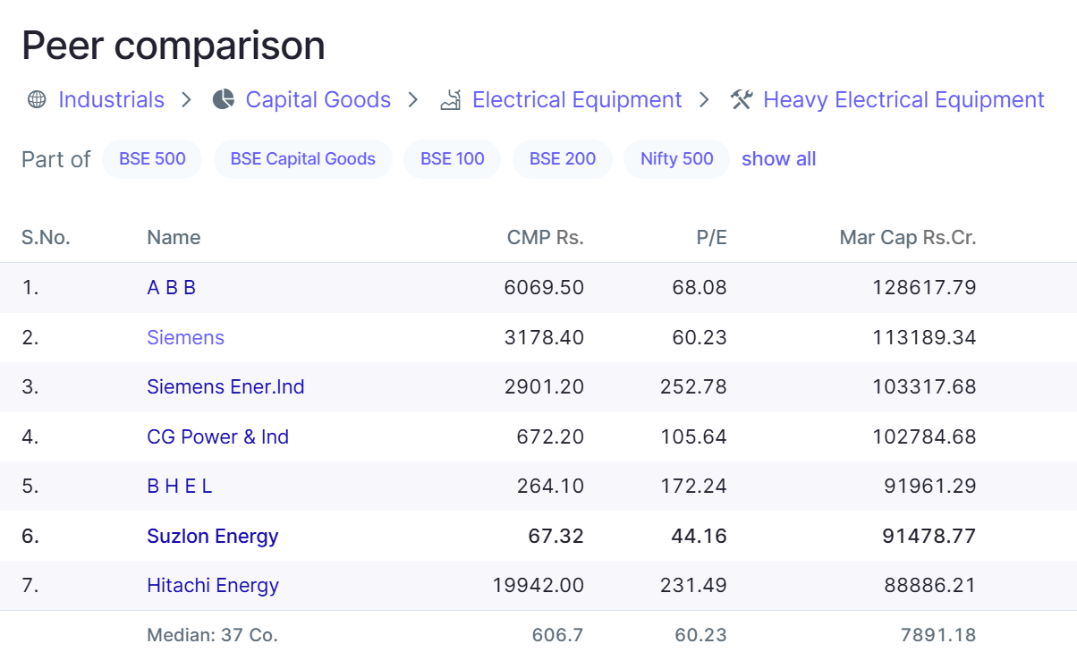Open the Siemens Ener.Ind company link
This screenshot has width=1077, height=669.
(x=225, y=387)
